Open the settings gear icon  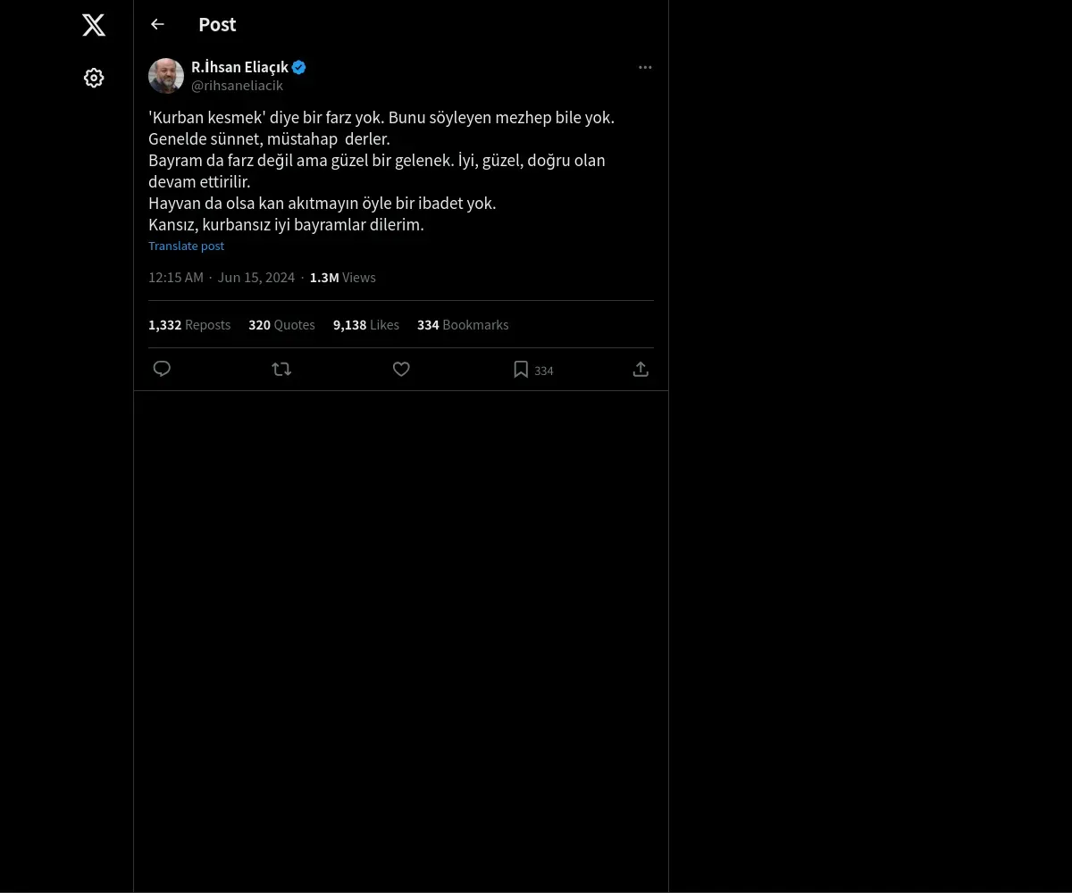(x=94, y=79)
